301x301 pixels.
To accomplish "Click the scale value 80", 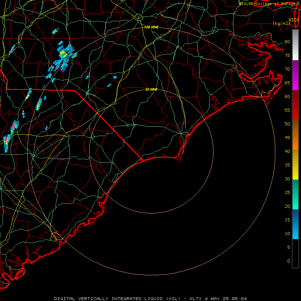I will (287, 42).
